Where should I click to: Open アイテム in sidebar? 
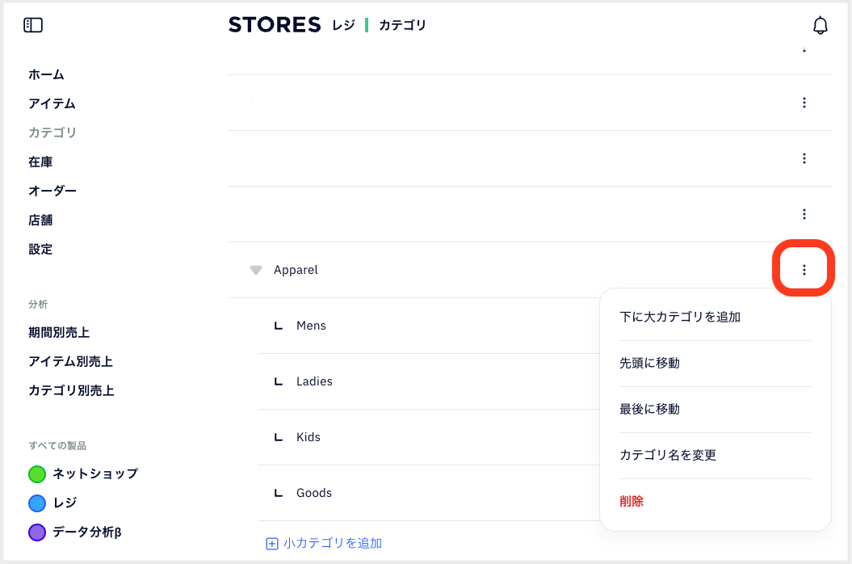(x=52, y=103)
